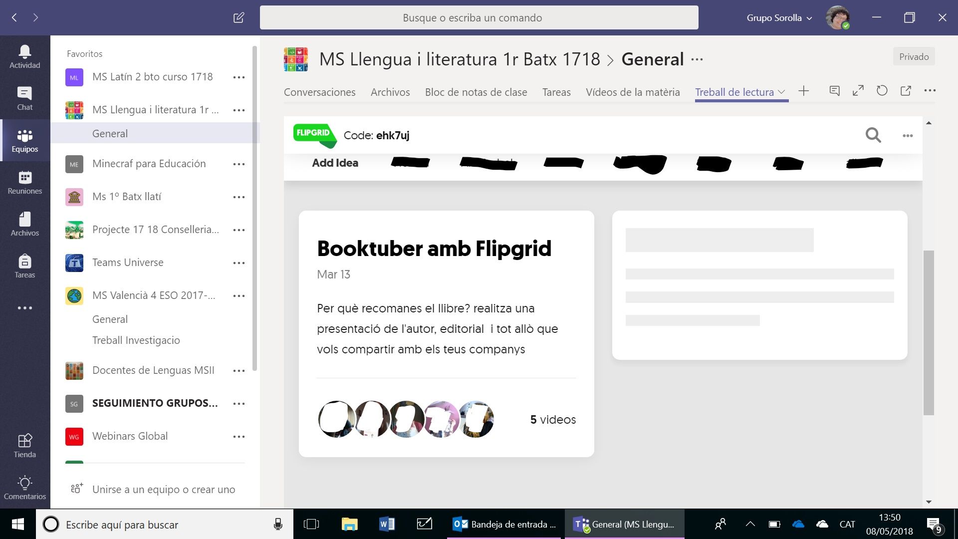This screenshot has height=539, width=958.
Task: Open Word from the taskbar
Action: (387, 524)
